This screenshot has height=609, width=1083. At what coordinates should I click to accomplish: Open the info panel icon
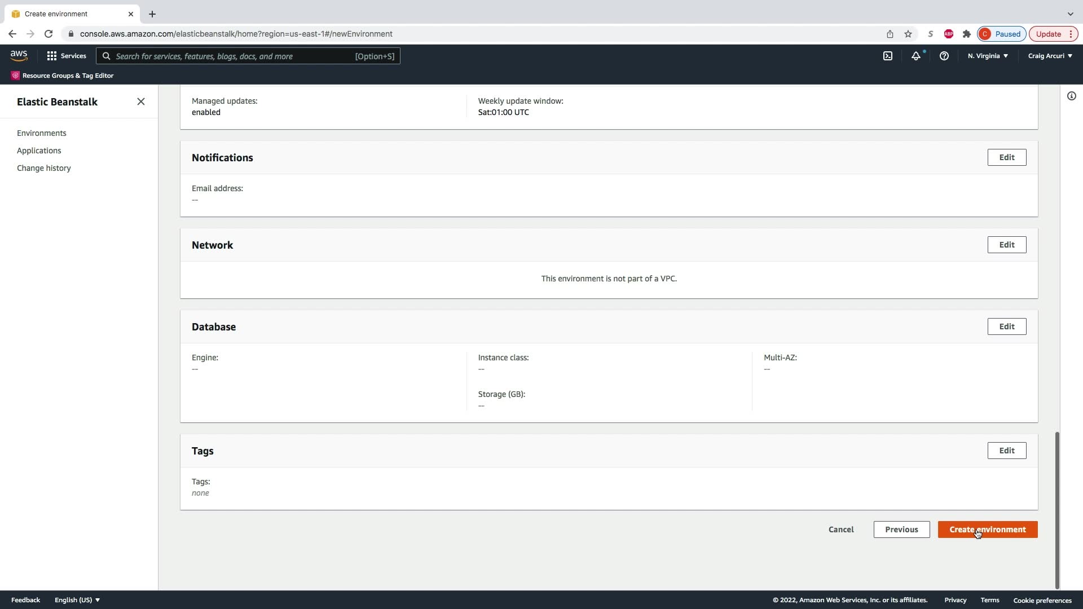coord(1071,96)
